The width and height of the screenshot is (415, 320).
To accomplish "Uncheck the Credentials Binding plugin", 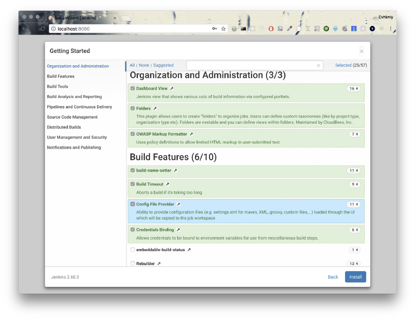I will (x=133, y=229).
